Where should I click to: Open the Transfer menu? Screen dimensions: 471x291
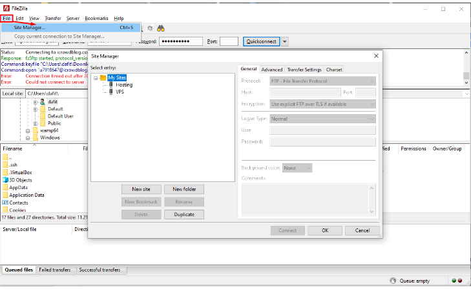pyautogui.click(x=53, y=18)
